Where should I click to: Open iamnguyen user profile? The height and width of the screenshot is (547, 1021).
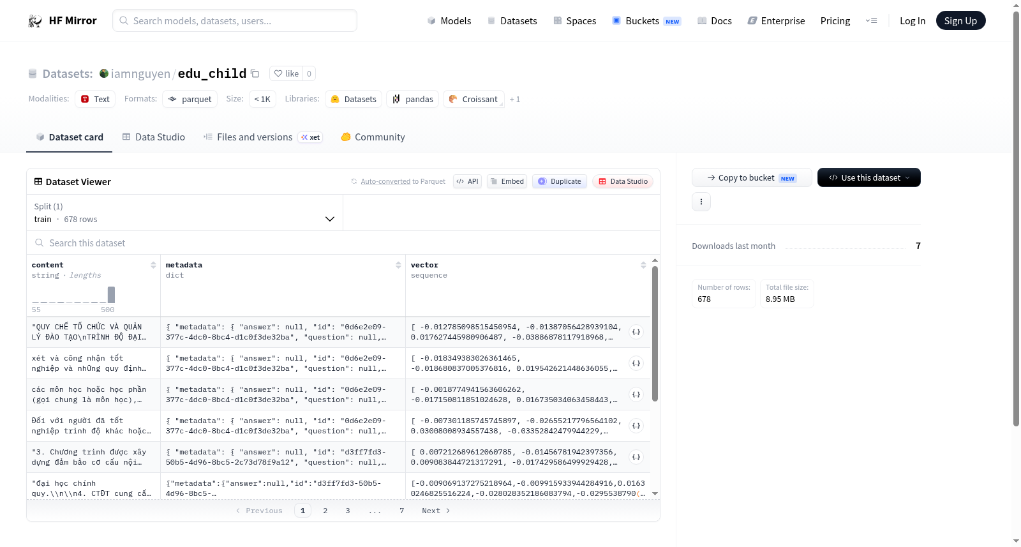tap(140, 73)
